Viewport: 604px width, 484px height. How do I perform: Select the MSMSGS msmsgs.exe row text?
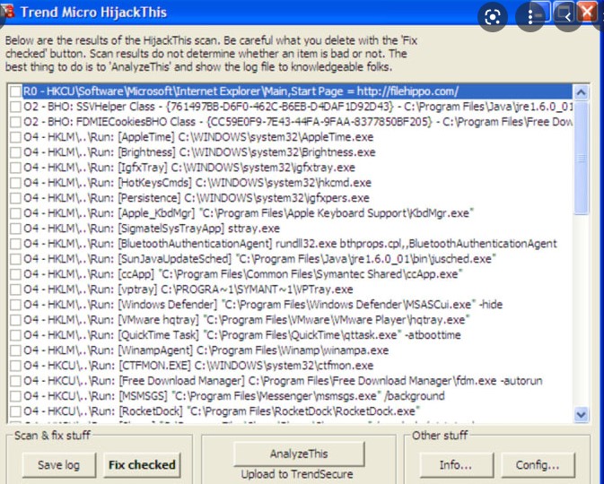[234, 396]
